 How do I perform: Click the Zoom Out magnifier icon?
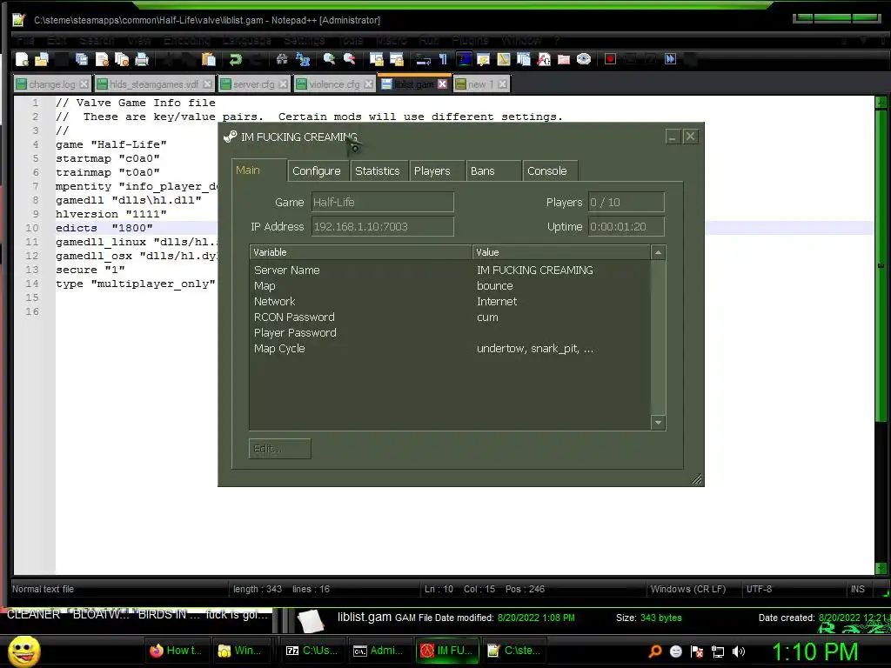point(349,59)
